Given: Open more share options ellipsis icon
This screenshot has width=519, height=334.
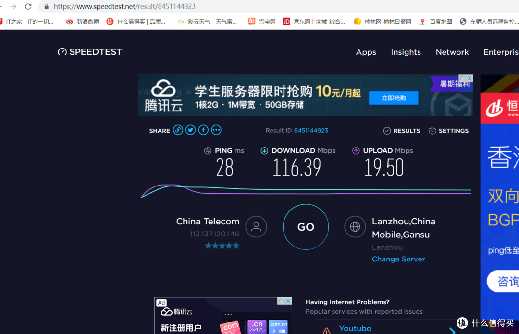Looking at the screenshot, I should click(x=216, y=130).
